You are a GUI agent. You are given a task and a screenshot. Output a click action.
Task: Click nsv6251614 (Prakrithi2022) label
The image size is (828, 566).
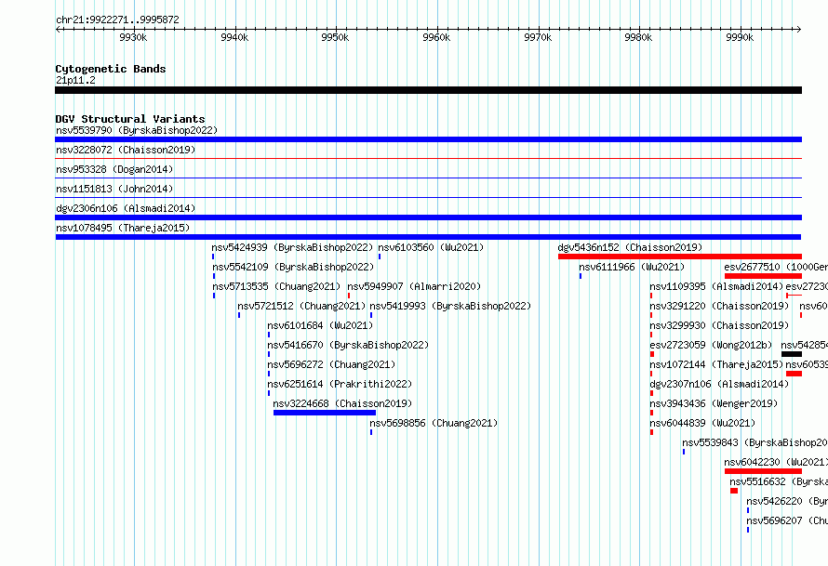(x=340, y=384)
